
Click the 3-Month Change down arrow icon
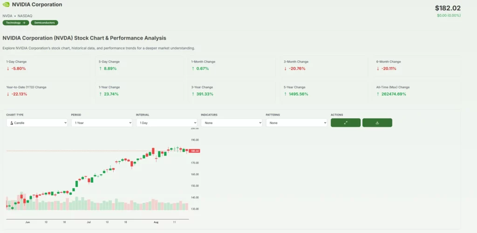(x=286, y=69)
